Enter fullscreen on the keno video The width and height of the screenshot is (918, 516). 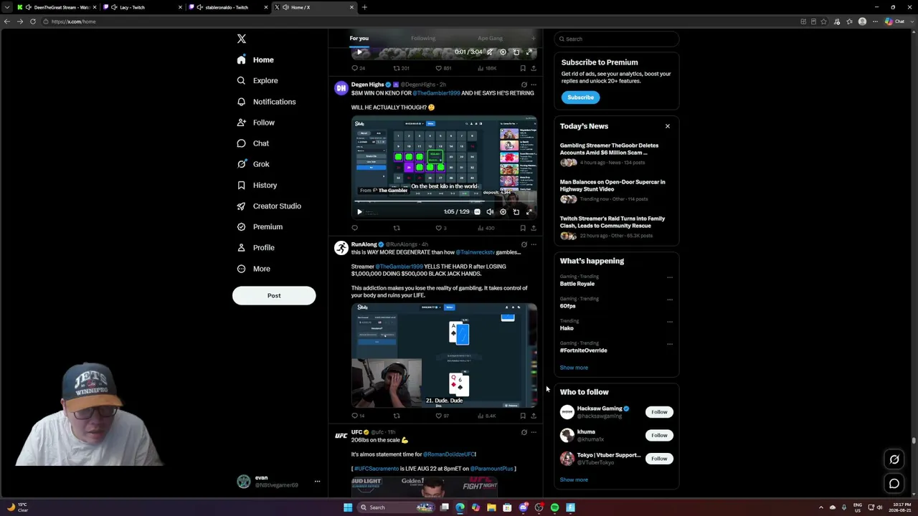coord(529,212)
